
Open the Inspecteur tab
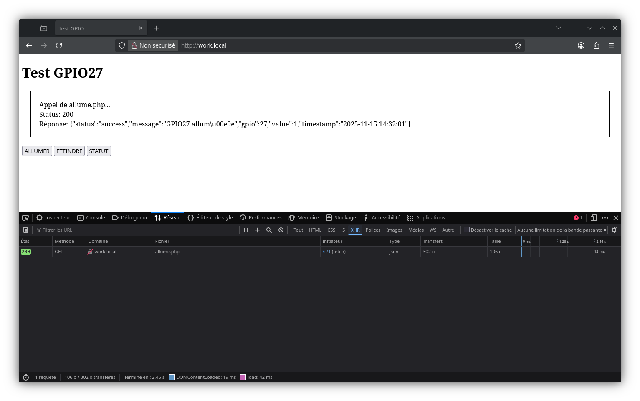pyautogui.click(x=53, y=218)
